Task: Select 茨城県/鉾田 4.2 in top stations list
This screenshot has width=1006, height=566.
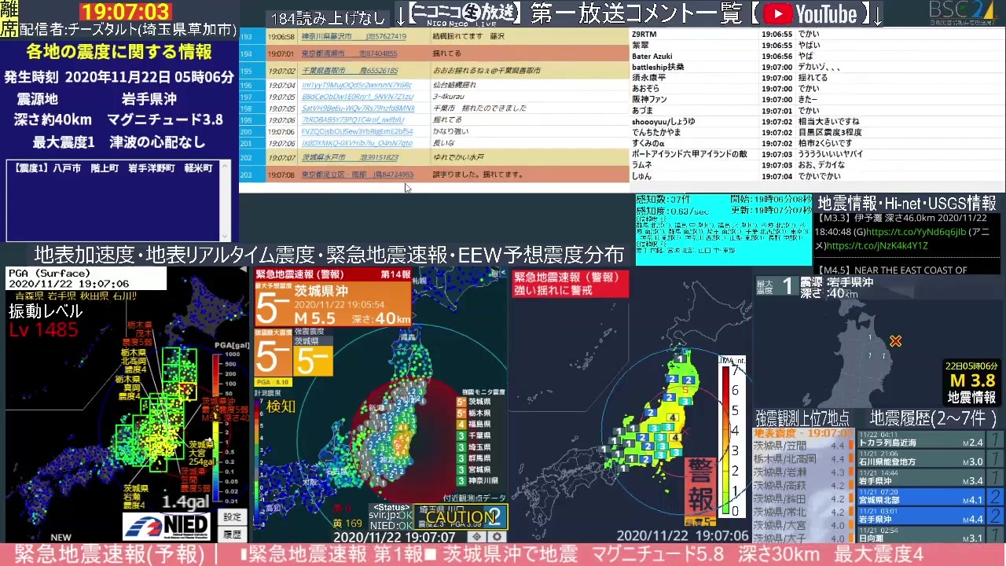Action: (x=802, y=499)
